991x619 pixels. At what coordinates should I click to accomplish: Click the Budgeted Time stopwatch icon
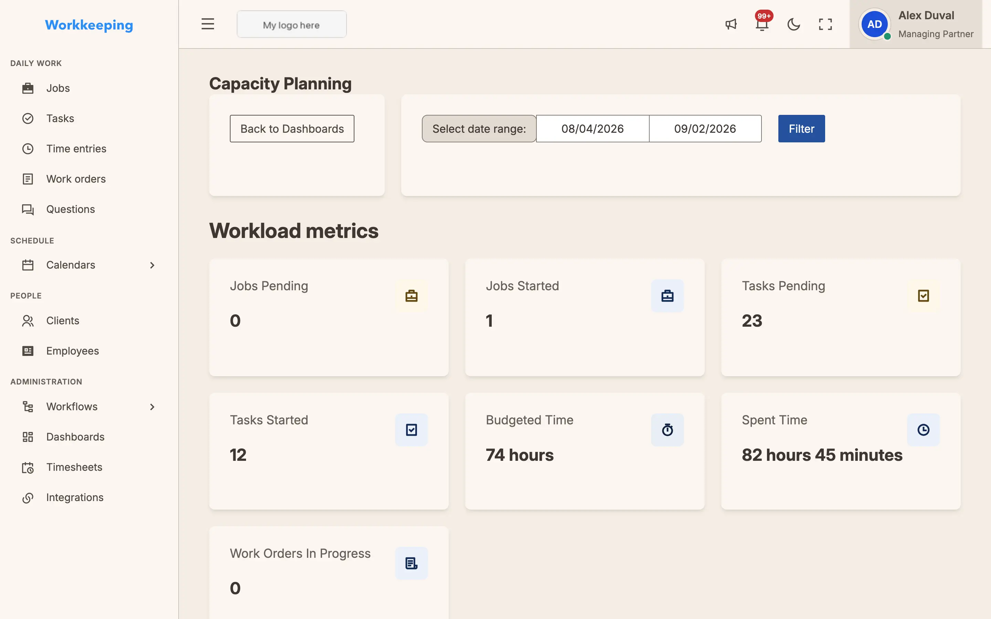coord(667,430)
